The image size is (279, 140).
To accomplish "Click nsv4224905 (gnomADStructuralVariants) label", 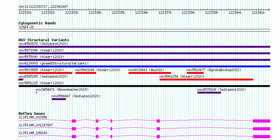I will coord(54,63).
